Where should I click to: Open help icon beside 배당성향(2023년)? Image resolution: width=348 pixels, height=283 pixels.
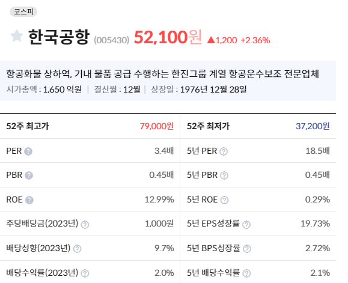tap(77, 249)
